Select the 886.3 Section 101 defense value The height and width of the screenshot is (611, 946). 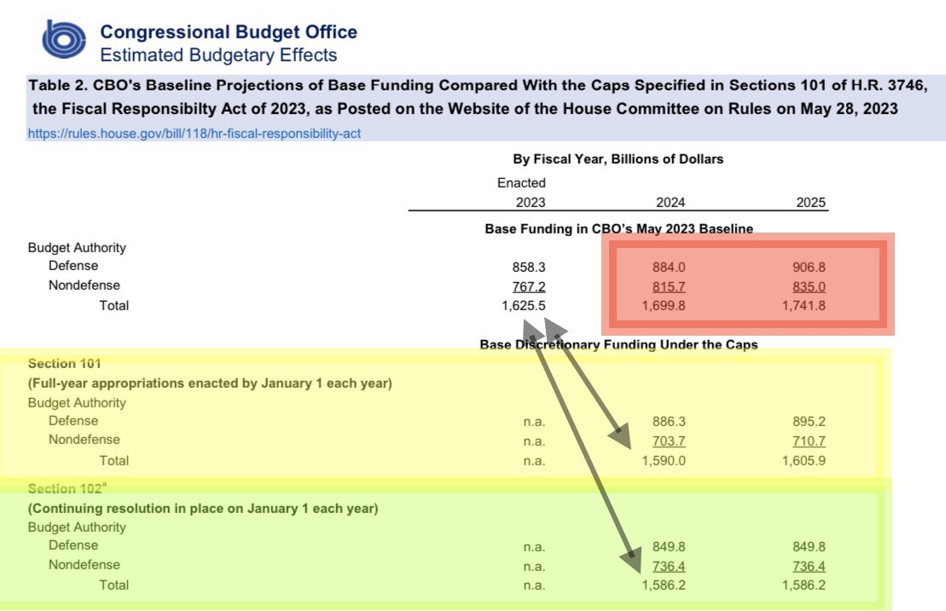(x=669, y=421)
